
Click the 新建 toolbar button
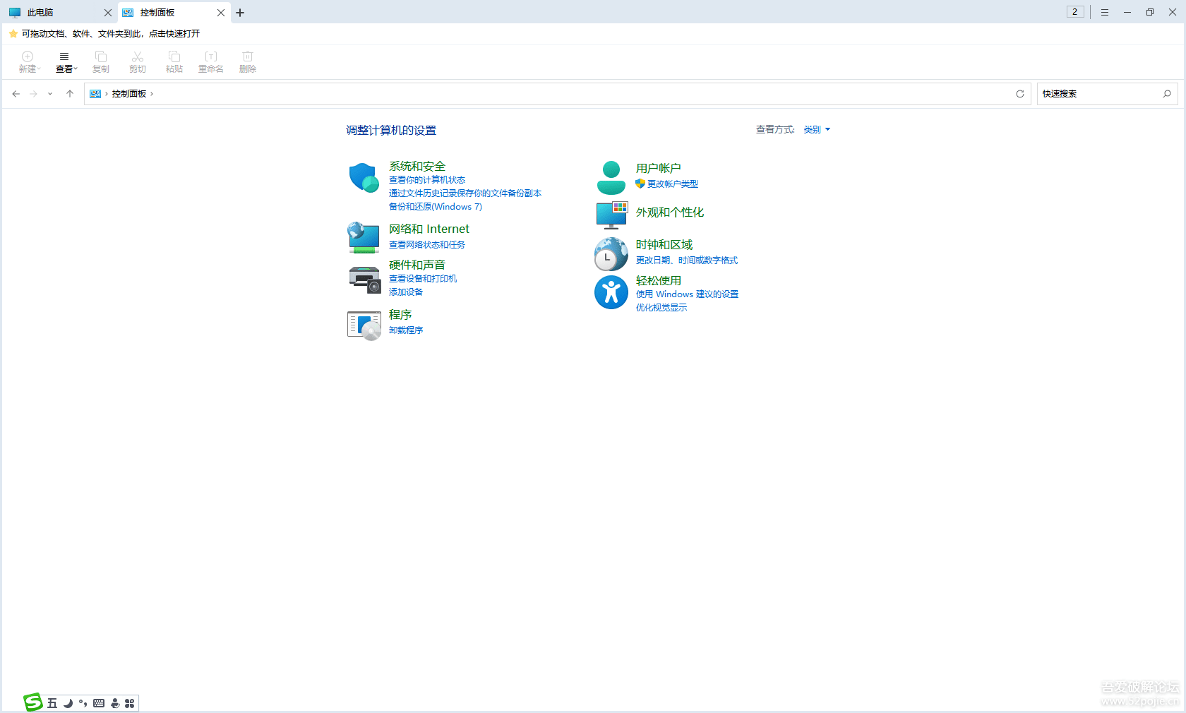(x=29, y=62)
